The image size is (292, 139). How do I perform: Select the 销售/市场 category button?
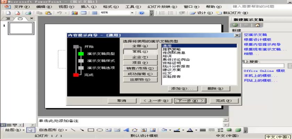pyautogui.click(x=140, y=68)
